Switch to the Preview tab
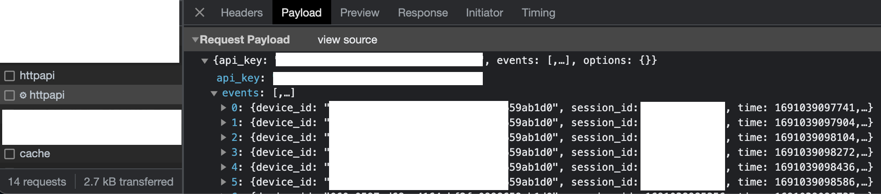881x194 pixels. click(x=359, y=13)
